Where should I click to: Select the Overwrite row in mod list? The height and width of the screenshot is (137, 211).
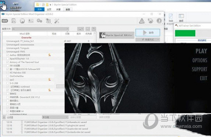tap(48, 37)
